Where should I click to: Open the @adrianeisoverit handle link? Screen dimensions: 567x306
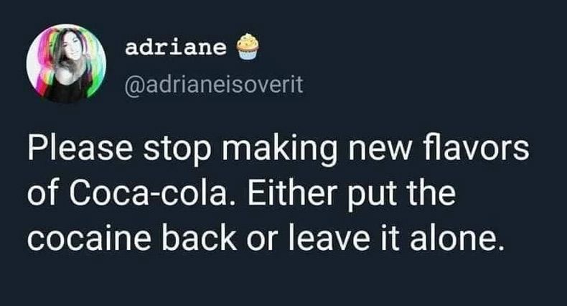214,85
